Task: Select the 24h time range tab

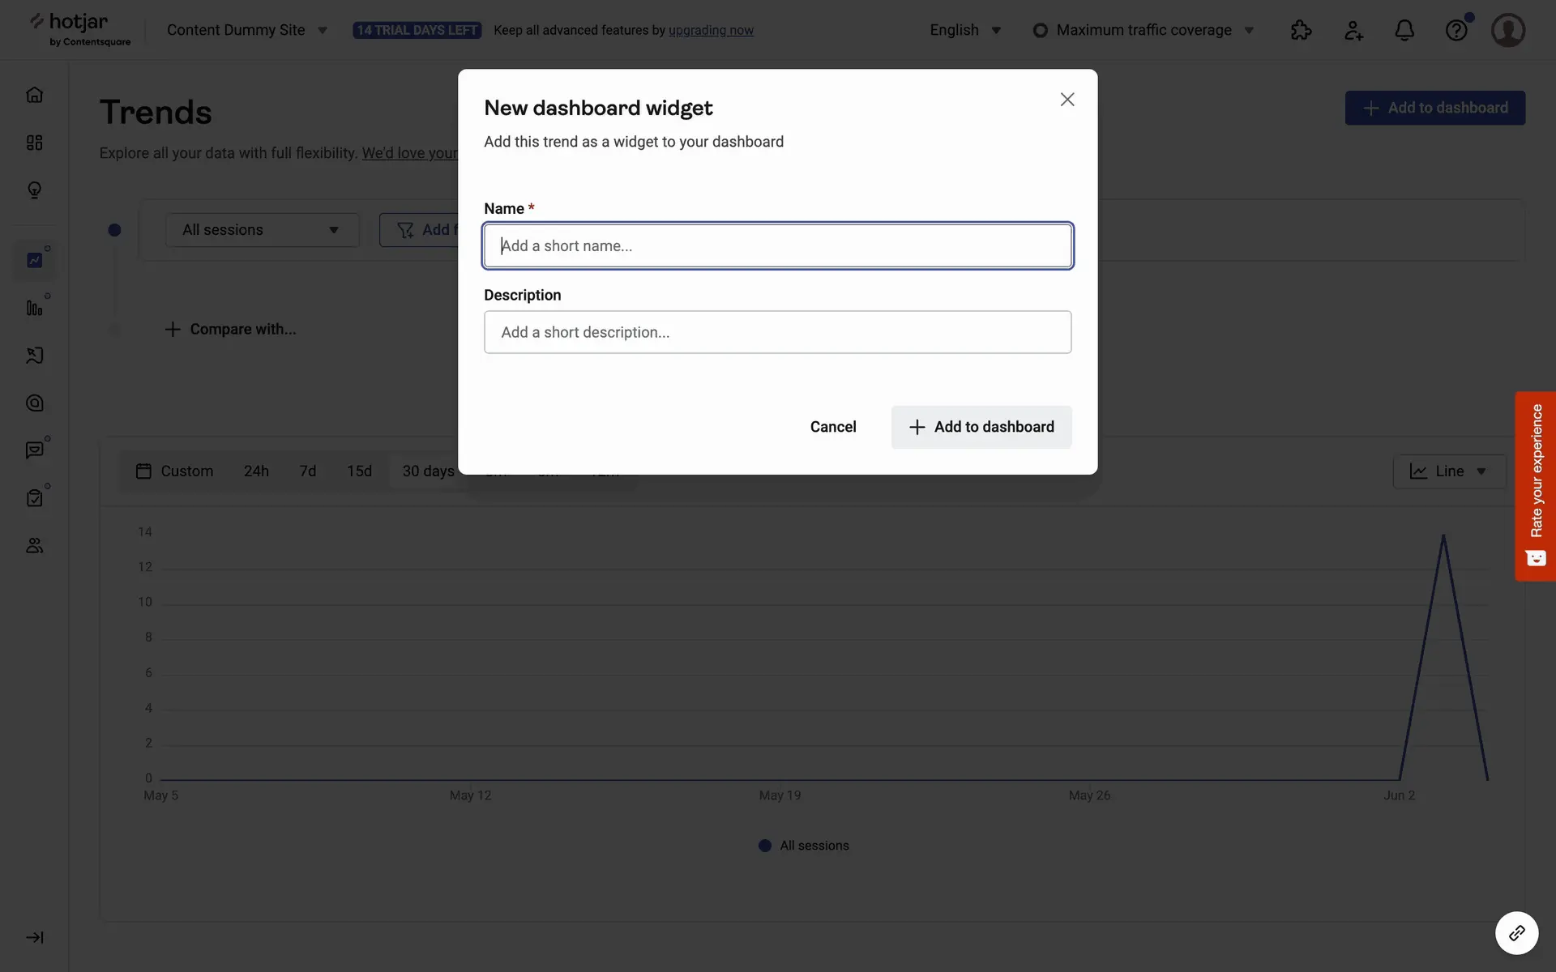Action: pos(256,471)
